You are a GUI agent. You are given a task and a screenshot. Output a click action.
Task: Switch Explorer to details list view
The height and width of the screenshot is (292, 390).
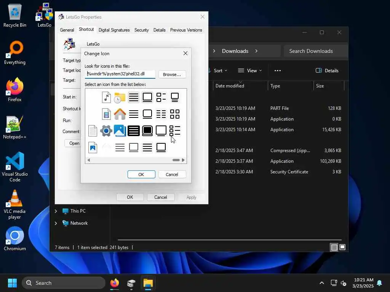pyautogui.click(x=334, y=247)
